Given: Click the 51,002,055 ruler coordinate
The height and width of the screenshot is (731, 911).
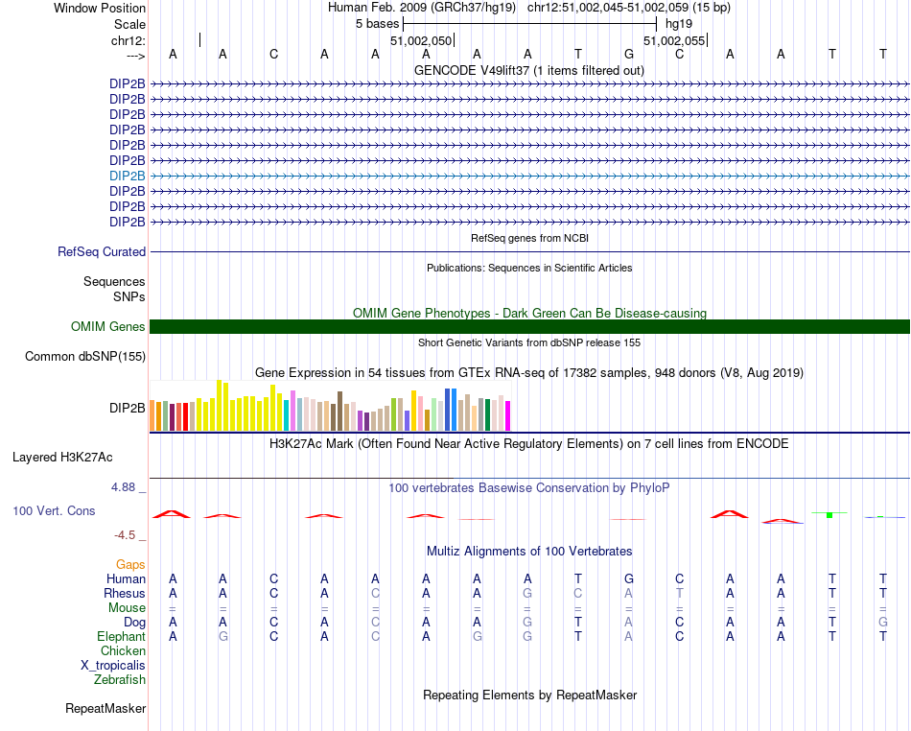Looking at the screenshot, I should (x=674, y=40).
